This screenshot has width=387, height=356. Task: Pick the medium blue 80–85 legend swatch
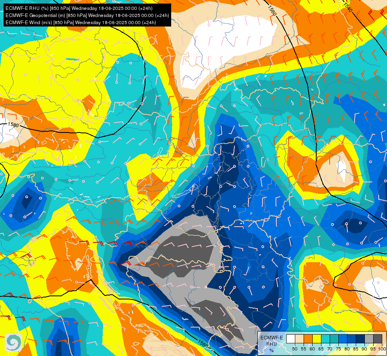tap(352, 339)
